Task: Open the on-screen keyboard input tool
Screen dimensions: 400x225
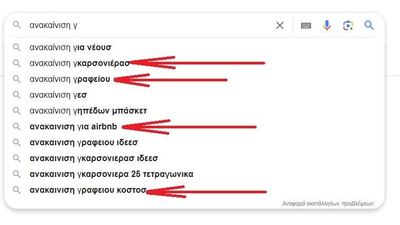Action: coord(306,25)
